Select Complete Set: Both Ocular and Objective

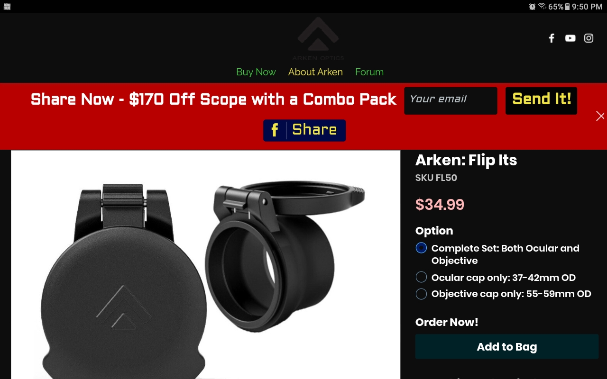click(x=421, y=248)
